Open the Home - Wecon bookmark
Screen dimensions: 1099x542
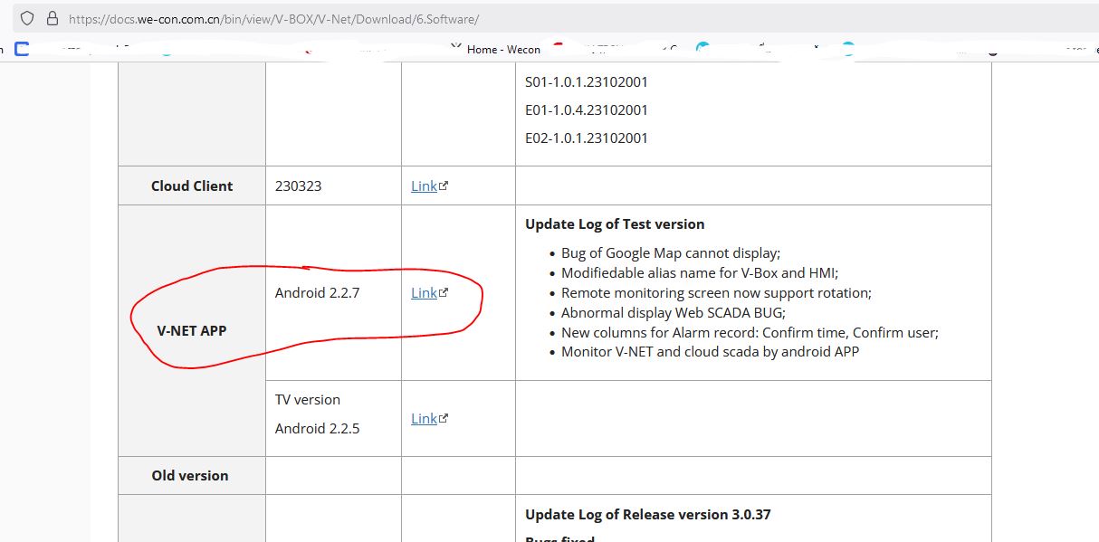503,49
